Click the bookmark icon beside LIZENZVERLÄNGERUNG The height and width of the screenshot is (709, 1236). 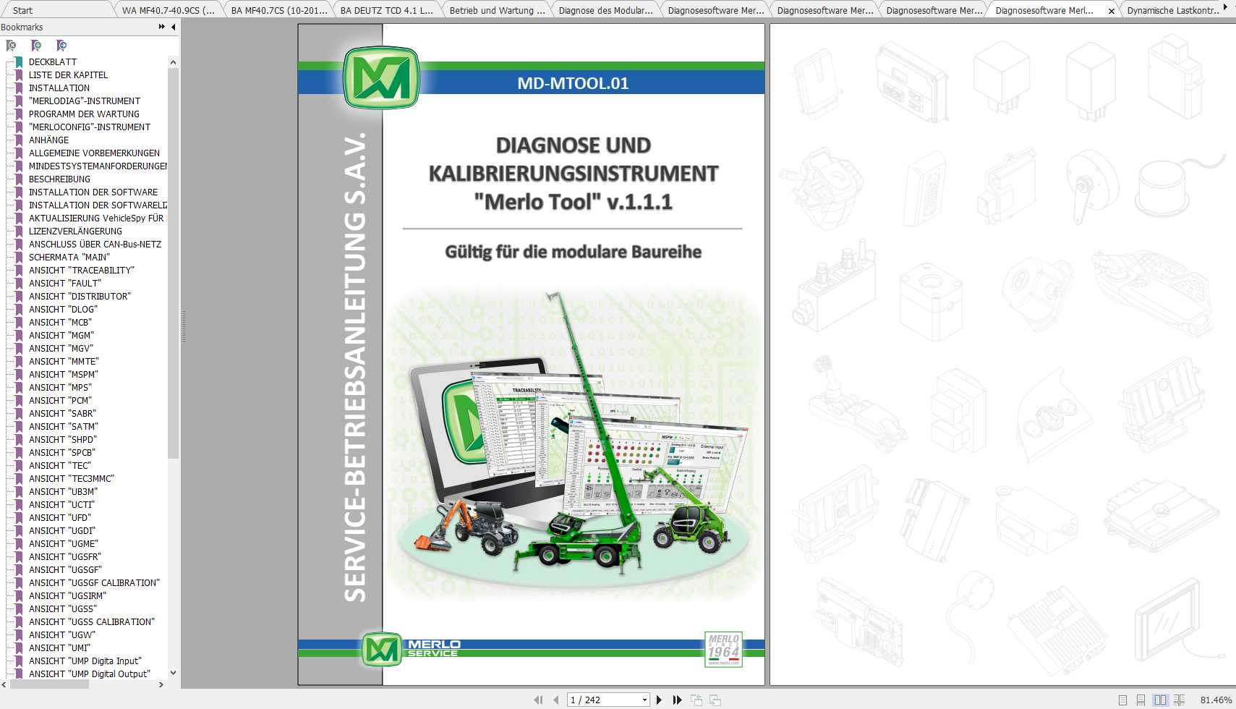pos(19,232)
